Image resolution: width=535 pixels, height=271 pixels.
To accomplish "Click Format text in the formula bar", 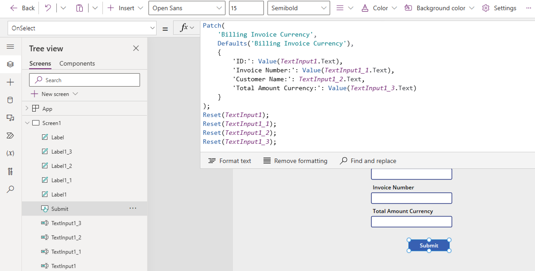I will point(229,161).
